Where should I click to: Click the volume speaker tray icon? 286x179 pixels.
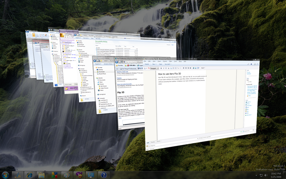coord(266,175)
